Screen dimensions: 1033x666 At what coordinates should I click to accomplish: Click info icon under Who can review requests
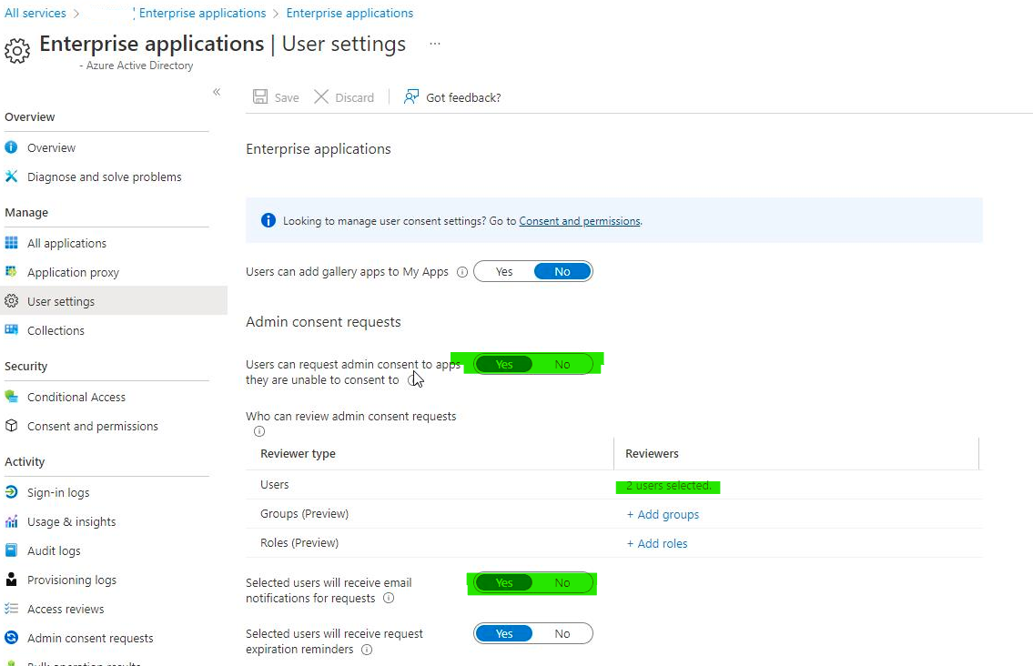point(259,431)
